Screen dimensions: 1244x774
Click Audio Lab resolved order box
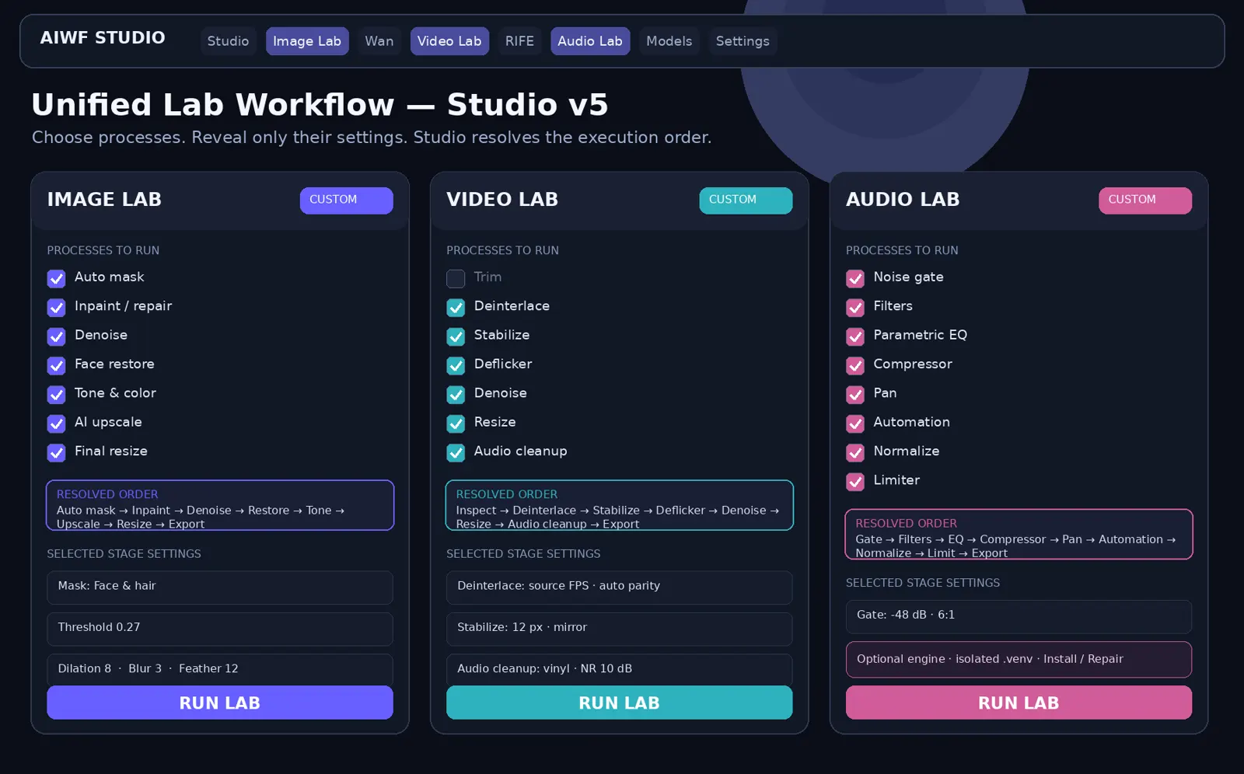click(1019, 535)
